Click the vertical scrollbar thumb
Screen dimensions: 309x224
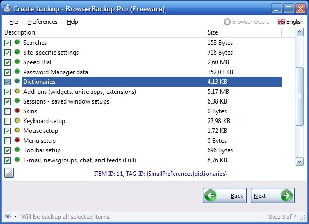[300, 96]
